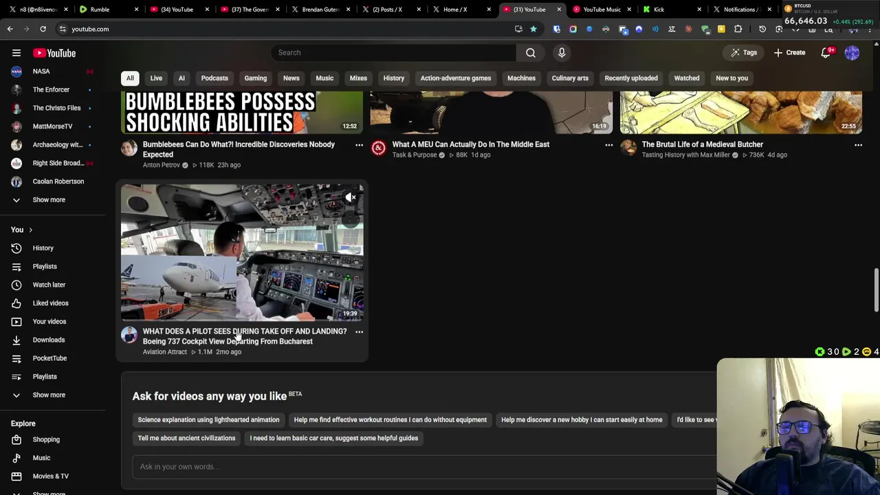Viewport: 880px width, 495px height.
Task: Select the Gaming filter chip
Action: pyautogui.click(x=256, y=78)
